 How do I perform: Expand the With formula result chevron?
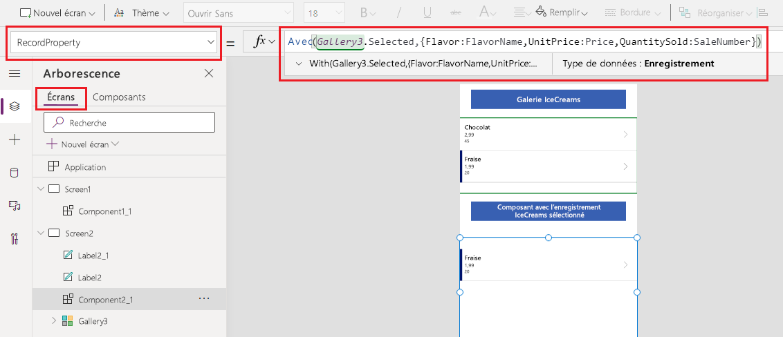(298, 64)
